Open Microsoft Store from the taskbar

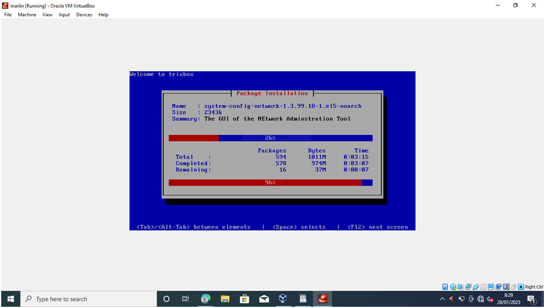point(244,299)
